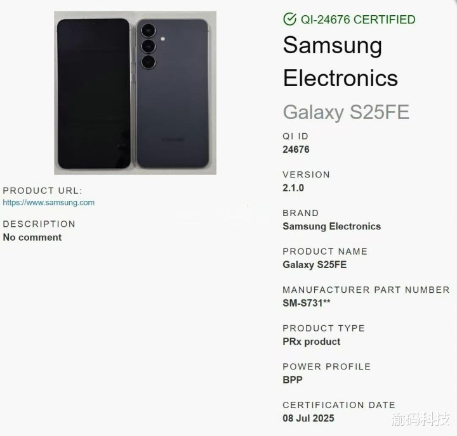Click the phone's front screen in photo
457x436 pixels.
click(93, 94)
